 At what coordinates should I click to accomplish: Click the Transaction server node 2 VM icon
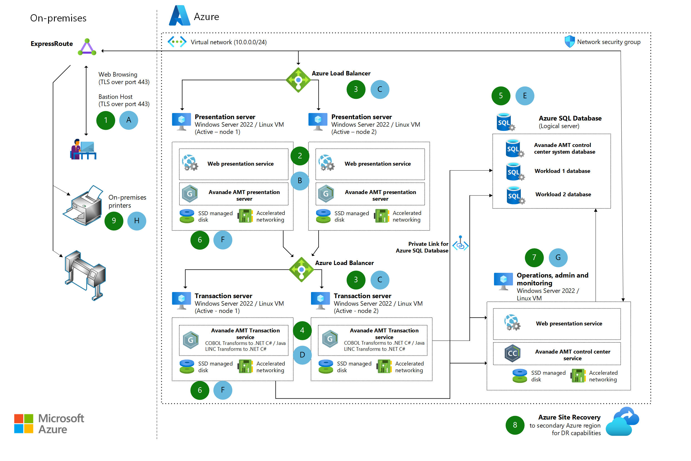(320, 301)
